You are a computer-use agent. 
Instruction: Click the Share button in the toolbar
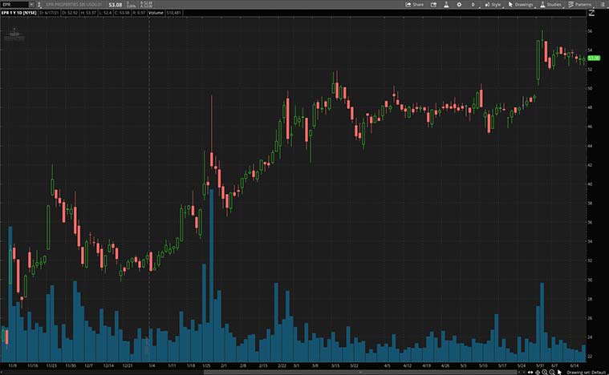pos(415,4)
